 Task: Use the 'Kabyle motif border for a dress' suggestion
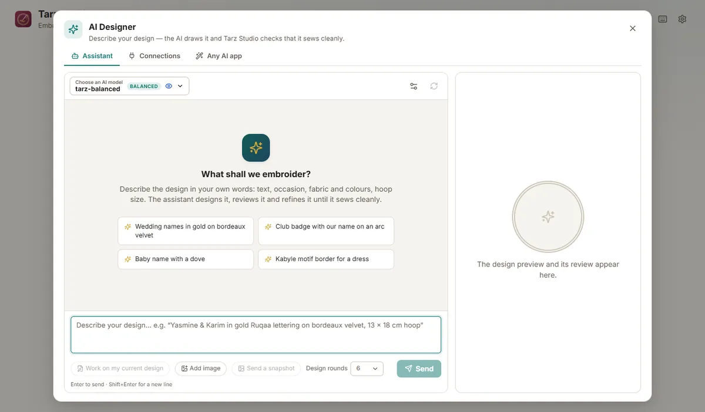326,259
